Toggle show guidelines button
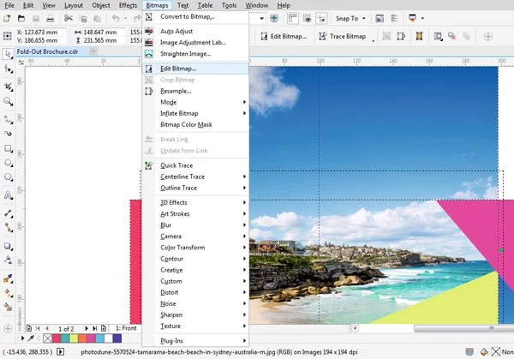 tap(321, 18)
